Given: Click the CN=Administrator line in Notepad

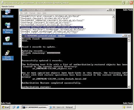Looking at the screenshot, I should (50, 16).
